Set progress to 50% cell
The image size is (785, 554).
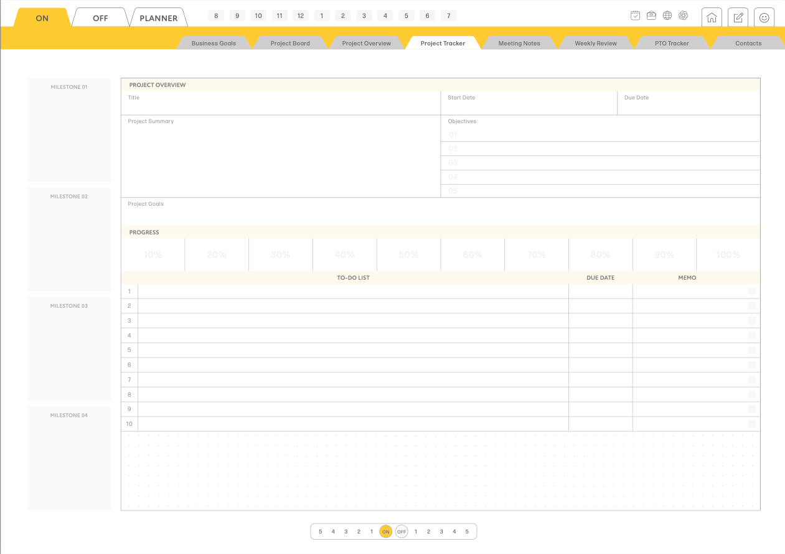[x=408, y=255]
